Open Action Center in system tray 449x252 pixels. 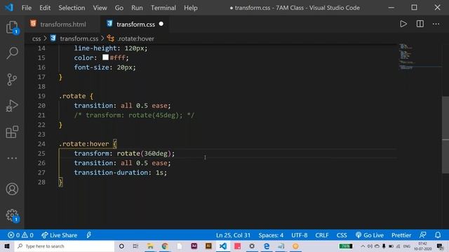click(440, 246)
